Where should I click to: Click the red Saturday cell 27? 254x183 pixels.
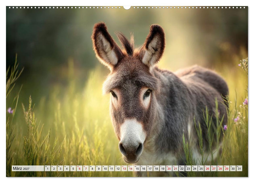coord(214,168)
